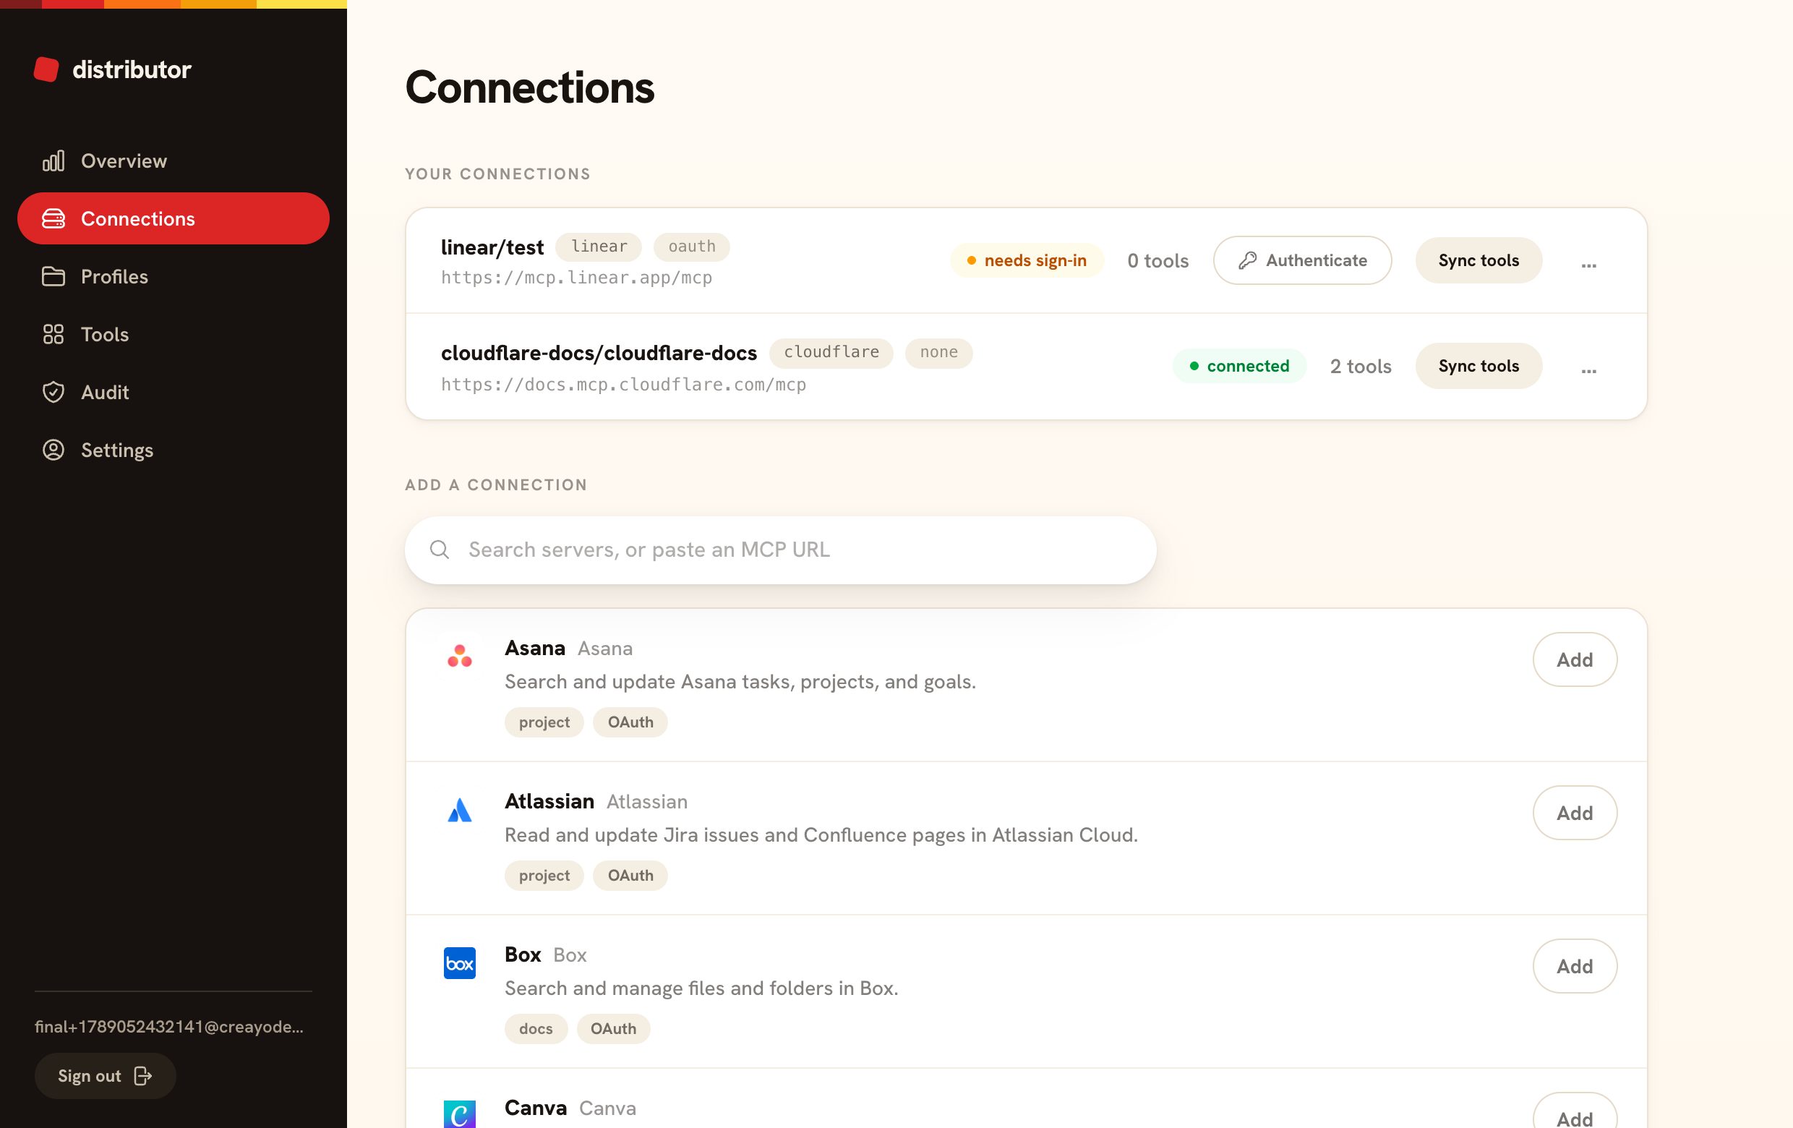Click the needs sign-in status badge

(1027, 260)
